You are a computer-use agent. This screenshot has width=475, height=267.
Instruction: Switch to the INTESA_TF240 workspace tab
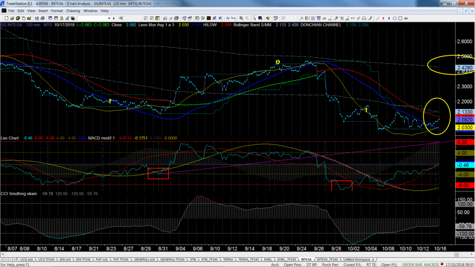[327, 260]
